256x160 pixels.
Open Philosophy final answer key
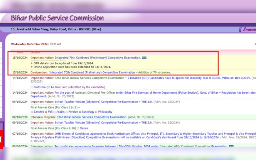click(105, 112)
